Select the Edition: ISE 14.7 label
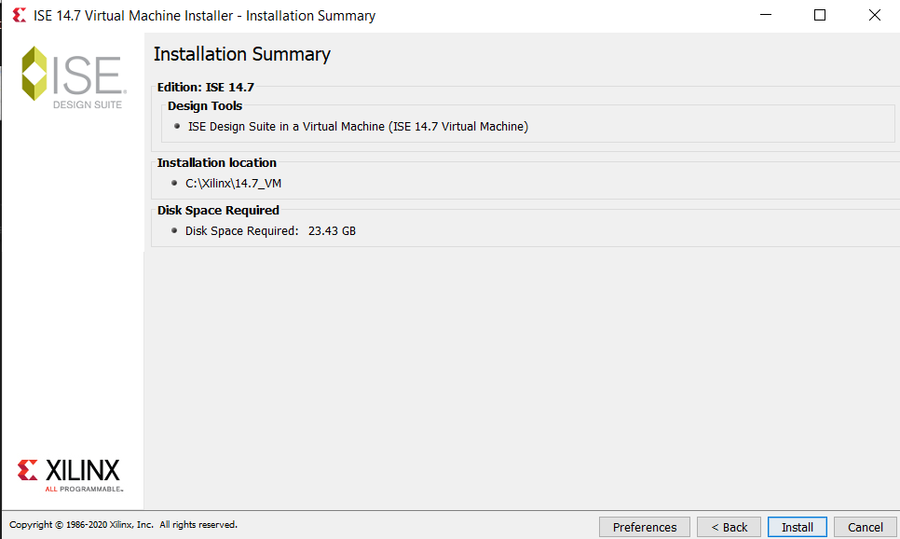Screen dimensions: 900x539 click(206, 87)
